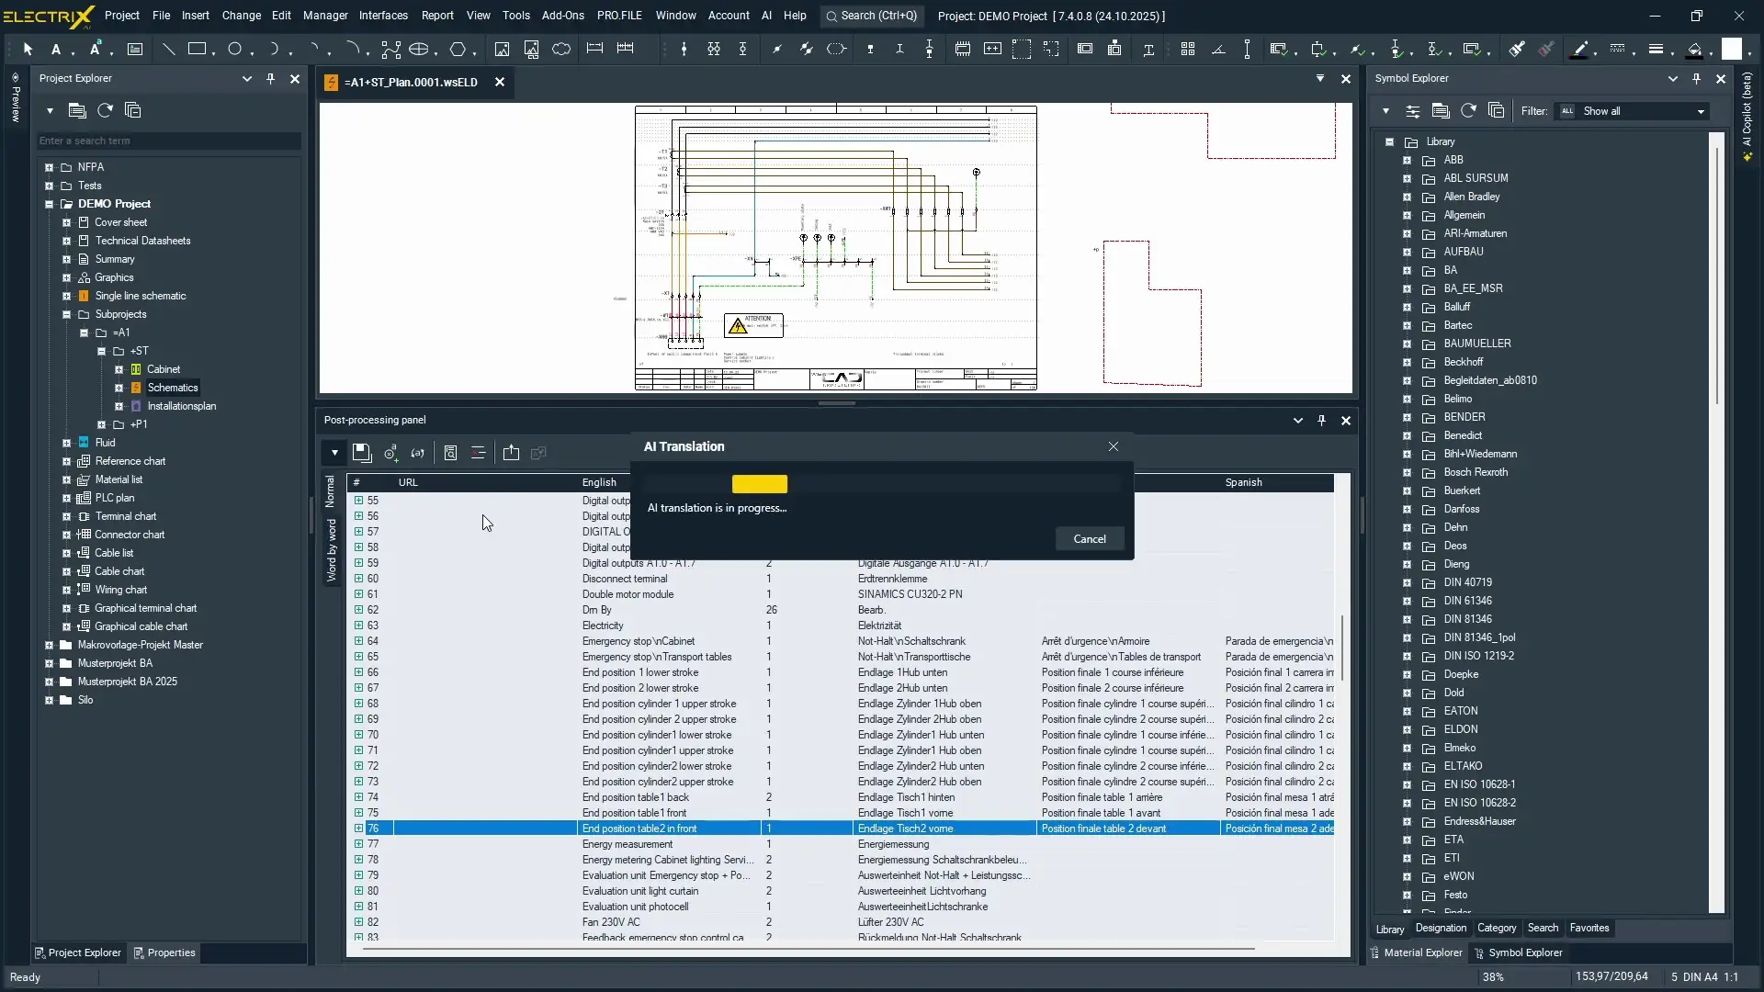
Task: Expand row 64 in translation table
Action: pyautogui.click(x=358, y=641)
